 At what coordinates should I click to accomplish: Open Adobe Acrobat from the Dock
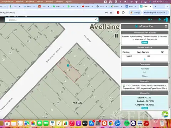point(146,123)
